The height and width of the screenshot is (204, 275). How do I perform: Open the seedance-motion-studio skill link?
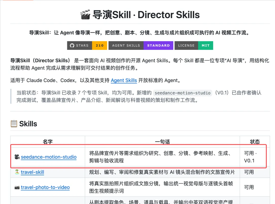[x=49, y=157]
